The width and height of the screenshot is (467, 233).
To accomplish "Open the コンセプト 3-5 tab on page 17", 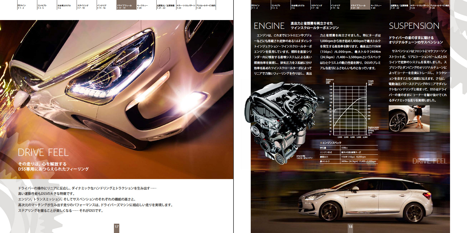I will click(47, 5).
